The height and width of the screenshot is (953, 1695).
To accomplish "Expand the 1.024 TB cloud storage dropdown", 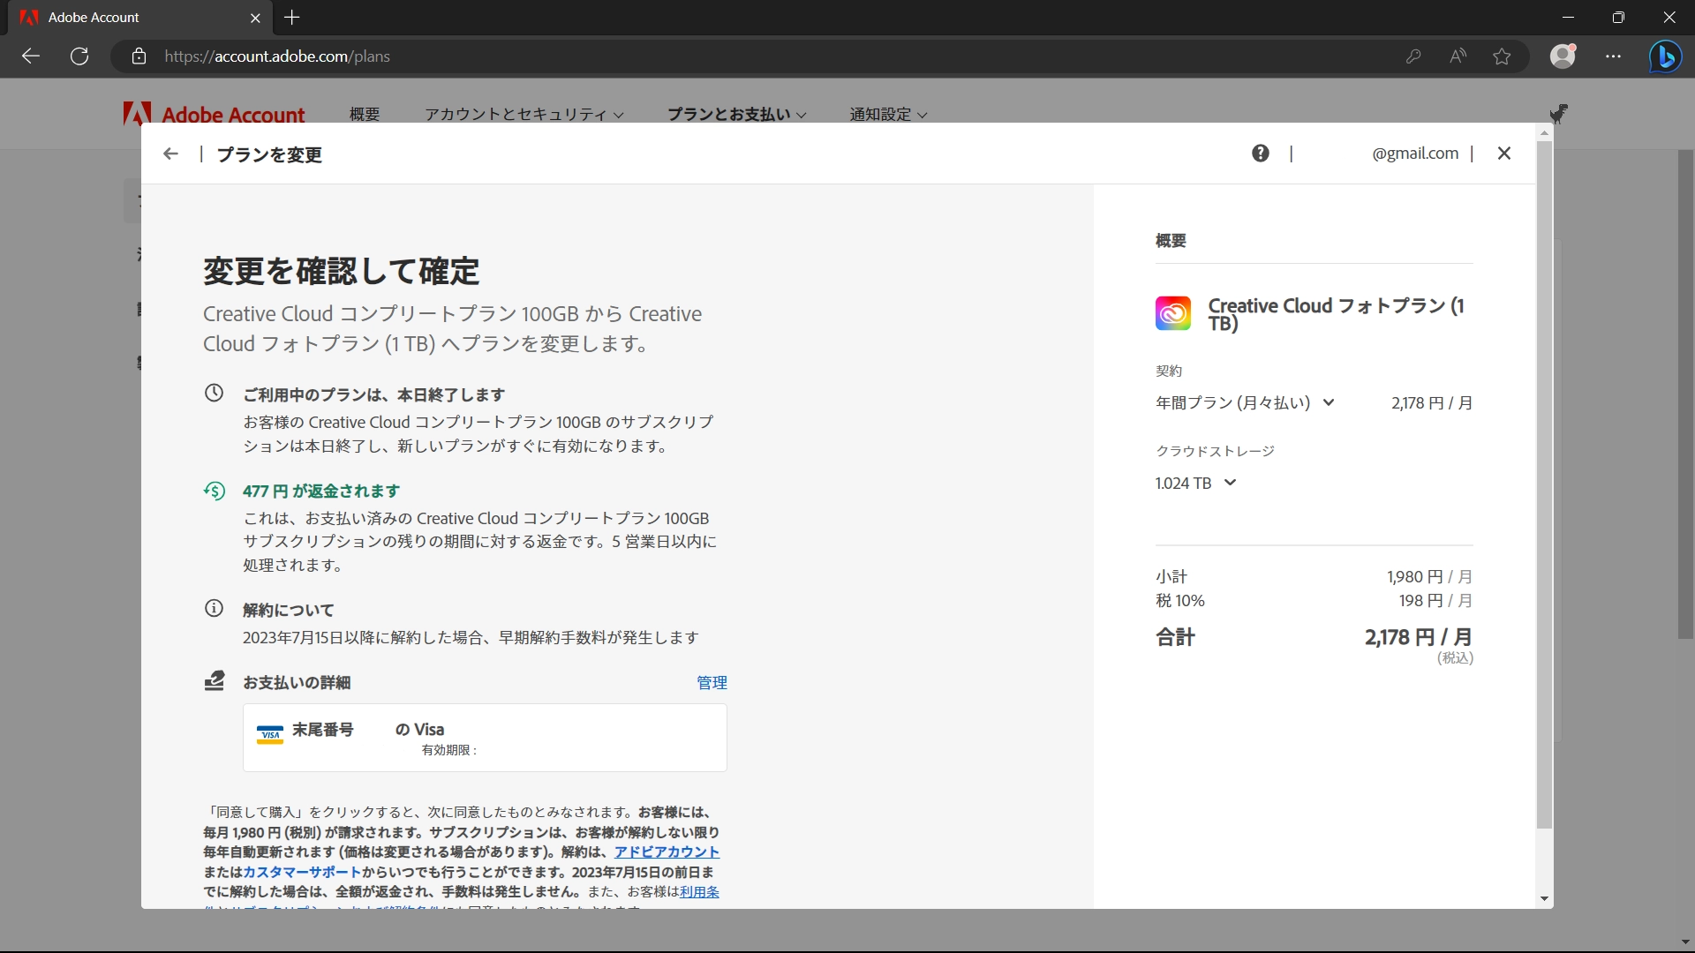I will coord(1229,483).
